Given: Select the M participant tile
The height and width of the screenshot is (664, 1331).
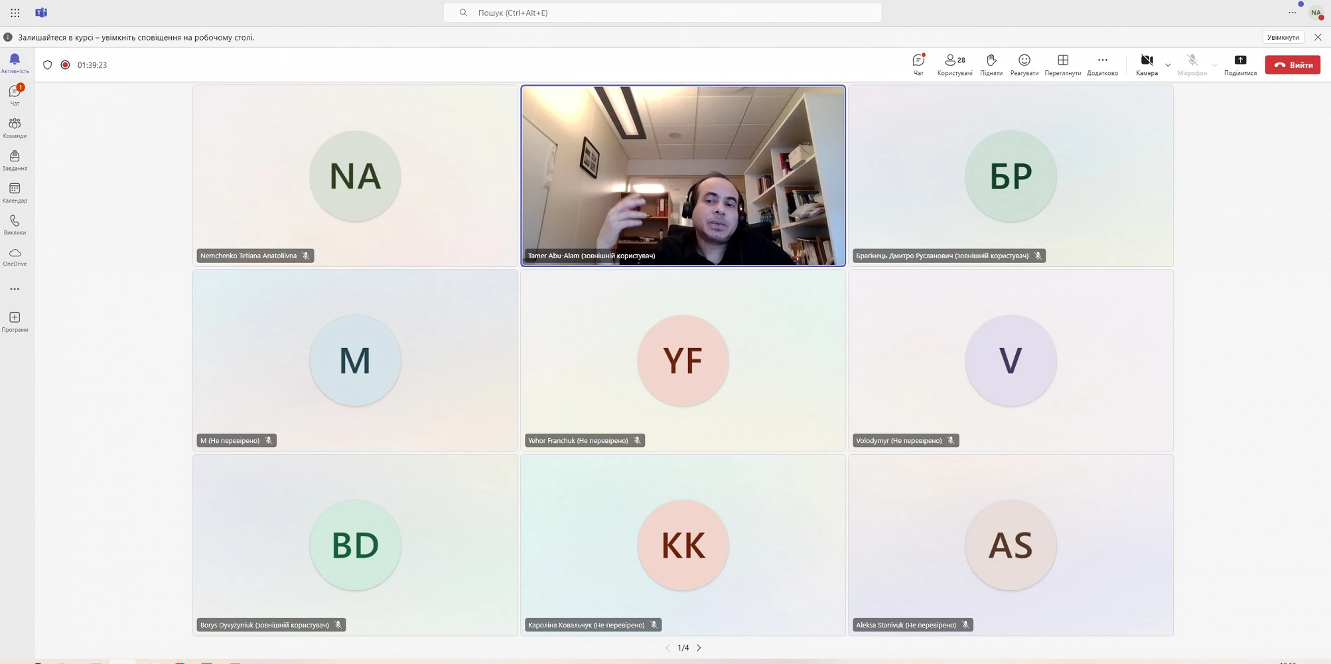Looking at the screenshot, I should tap(355, 360).
